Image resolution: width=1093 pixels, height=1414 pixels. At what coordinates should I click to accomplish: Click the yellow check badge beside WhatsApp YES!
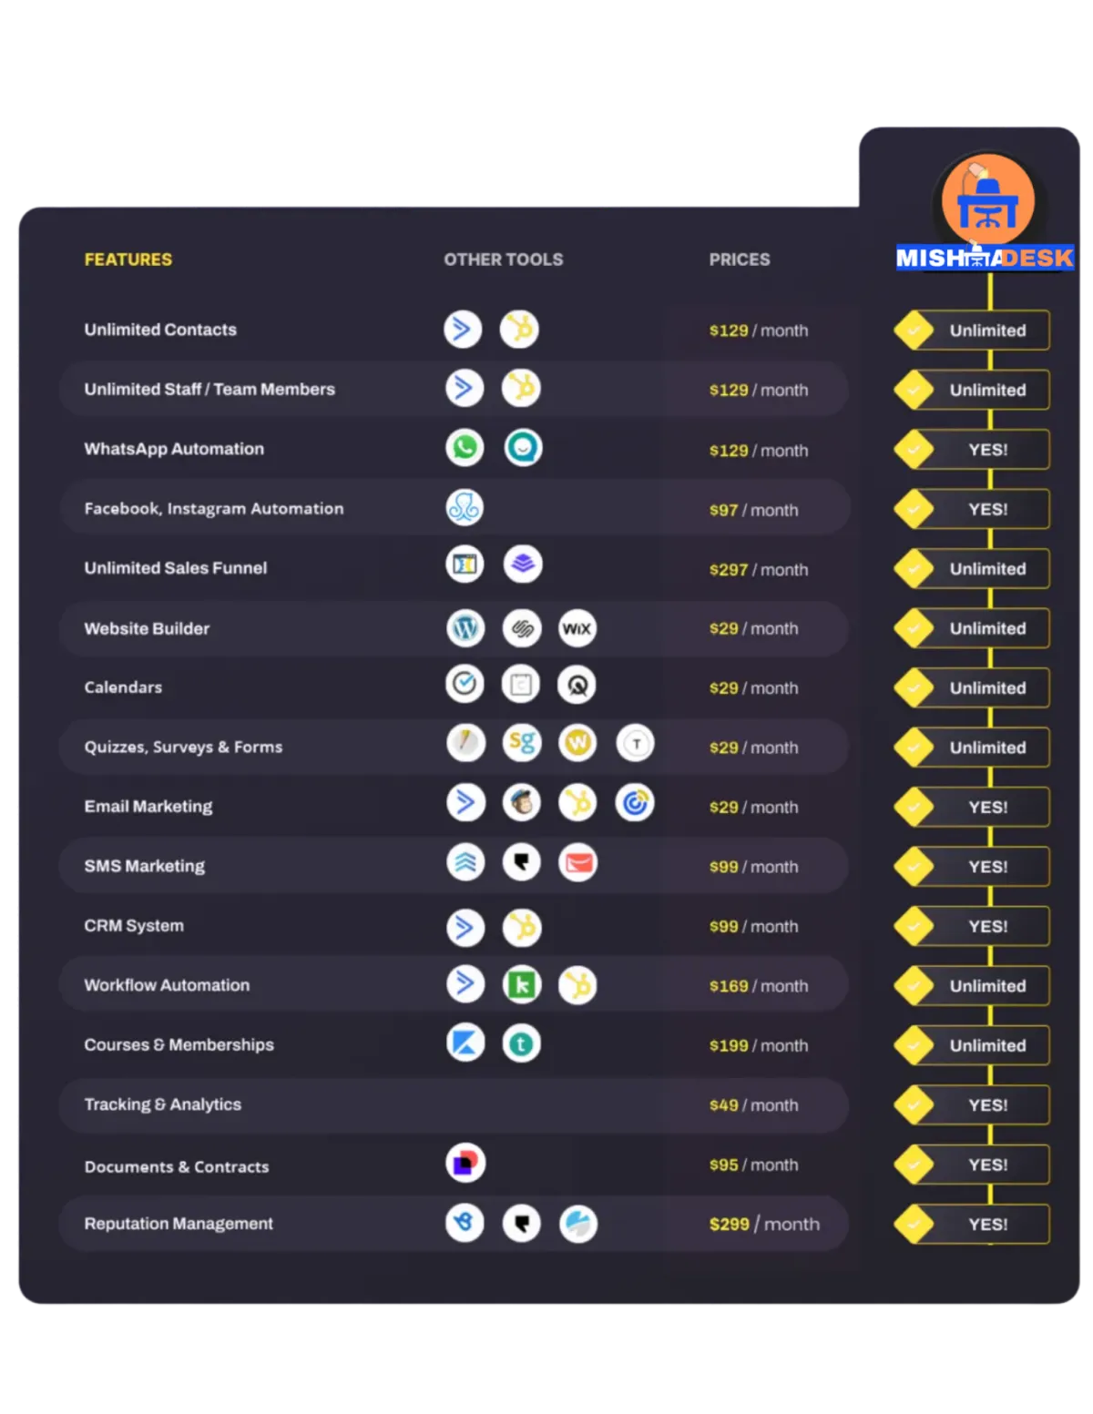[913, 449]
